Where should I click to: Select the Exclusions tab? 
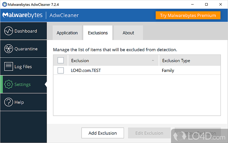coord(98,33)
